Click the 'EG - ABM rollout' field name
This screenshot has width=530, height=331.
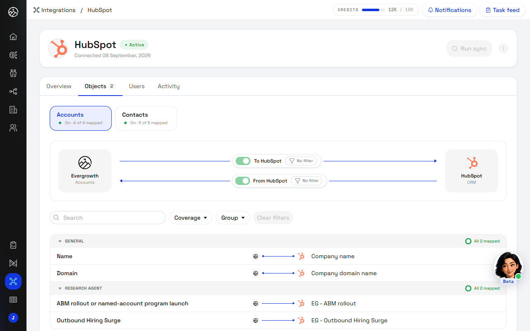[x=334, y=304]
